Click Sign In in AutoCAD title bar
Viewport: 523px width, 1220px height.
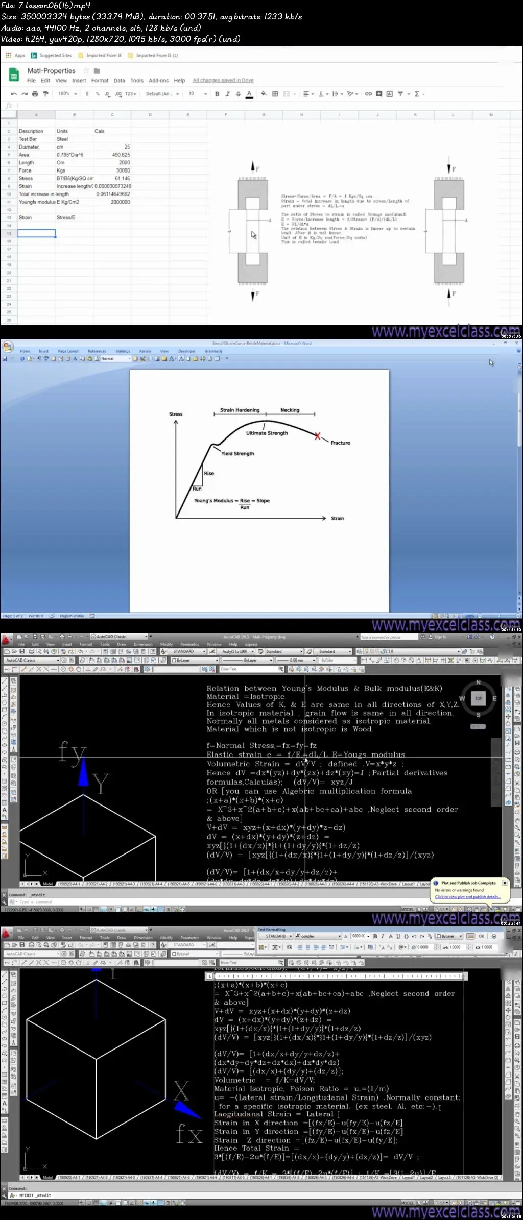coord(437,637)
